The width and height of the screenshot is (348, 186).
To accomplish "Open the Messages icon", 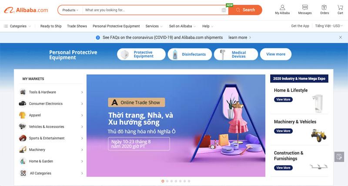I will click(x=305, y=10).
